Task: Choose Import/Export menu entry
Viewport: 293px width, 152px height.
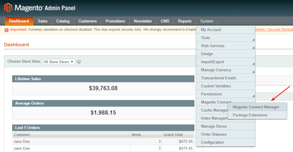Action: pos(226,62)
